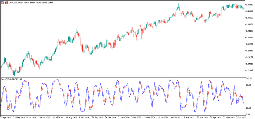Click the 3 Dec 2020 date label
The image size is (255, 119).
click(136, 117)
